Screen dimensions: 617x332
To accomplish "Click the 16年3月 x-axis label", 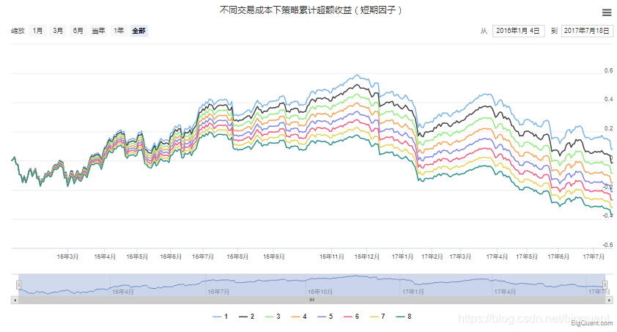I will [x=67, y=257].
